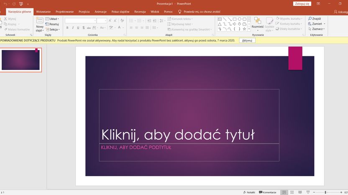The width and height of the screenshot is (348, 195).
Task: Apply bulleted list
Action: click(x=131, y=20)
